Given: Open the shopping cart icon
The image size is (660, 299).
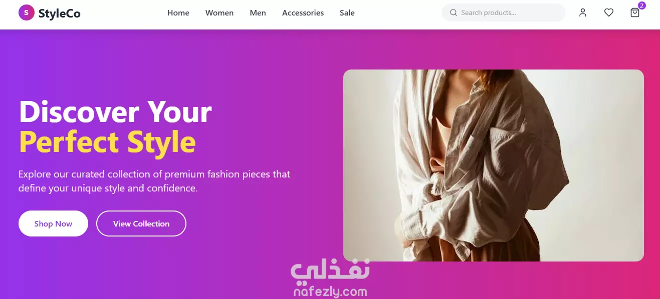Looking at the screenshot, I should coord(635,13).
